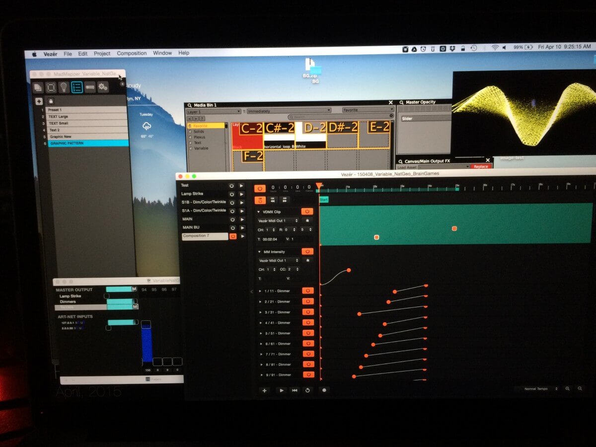This screenshot has width=596, height=447.
Task: Toggle power for the Test composition
Action: point(231,186)
